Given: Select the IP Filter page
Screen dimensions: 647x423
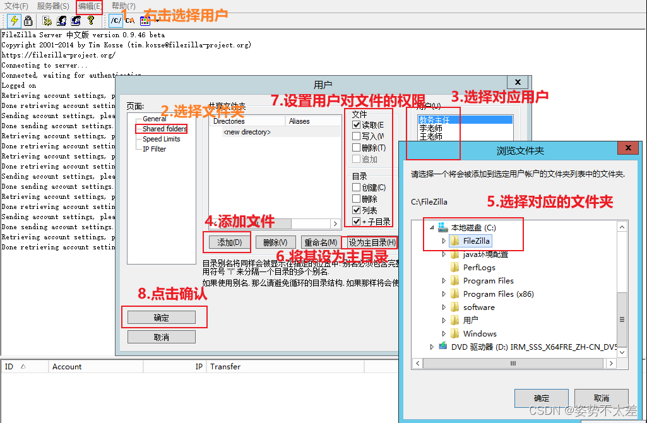Looking at the screenshot, I should click(154, 149).
